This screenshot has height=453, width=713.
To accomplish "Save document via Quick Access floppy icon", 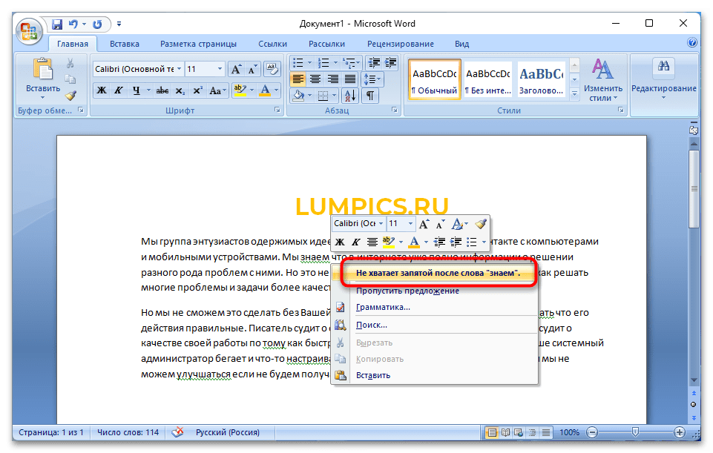I will (x=57, y=24).
